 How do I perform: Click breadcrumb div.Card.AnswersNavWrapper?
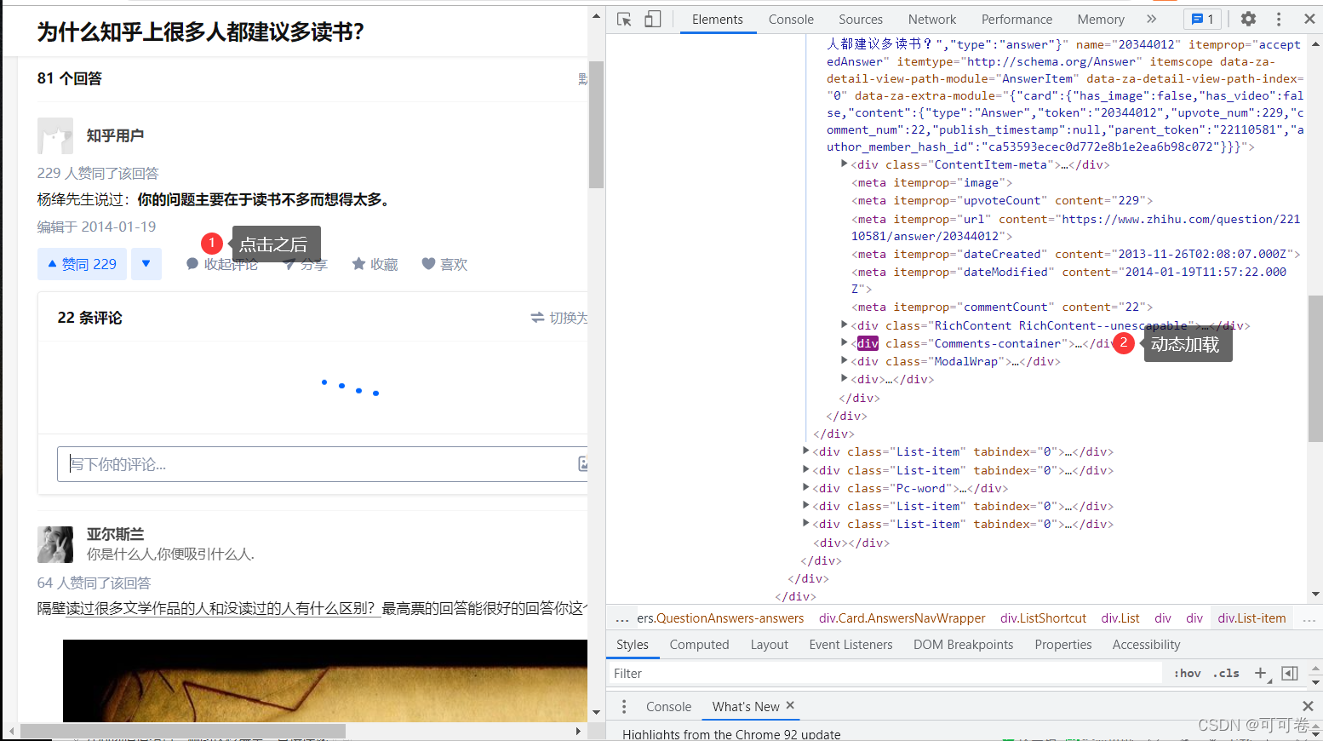pos(902,618)
